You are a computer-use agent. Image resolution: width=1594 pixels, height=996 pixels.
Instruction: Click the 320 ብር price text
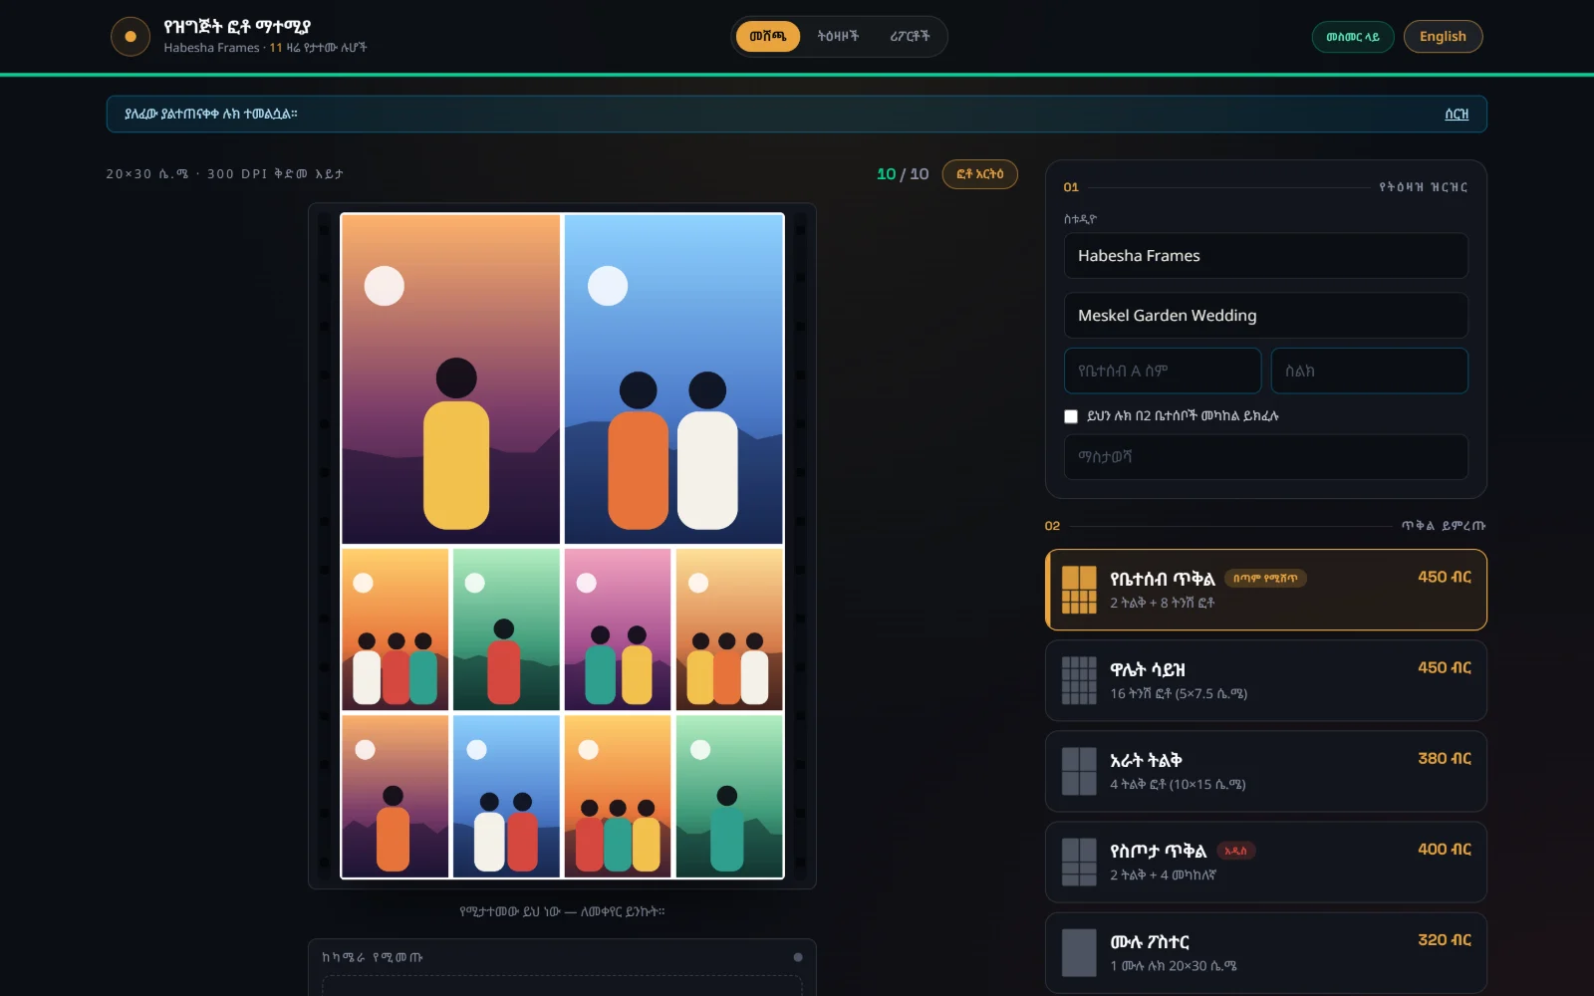coord(1444,939)
